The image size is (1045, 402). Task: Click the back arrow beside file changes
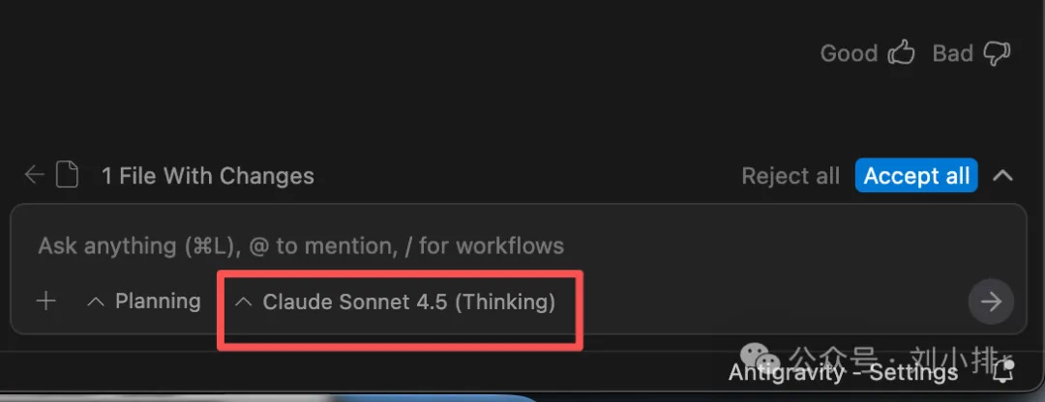35,175
